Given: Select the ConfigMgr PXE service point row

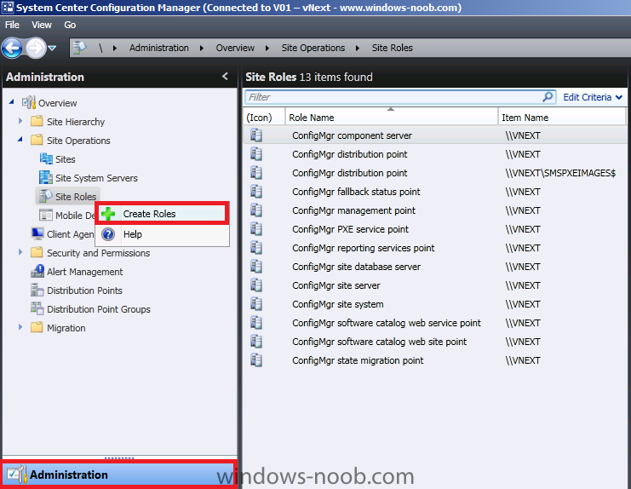Looking at the screenshot, I should tap(434, 229).
